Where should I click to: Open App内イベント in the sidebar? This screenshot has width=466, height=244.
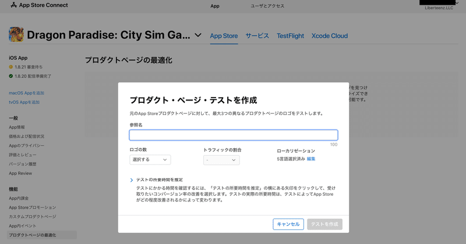pos(23,225)
